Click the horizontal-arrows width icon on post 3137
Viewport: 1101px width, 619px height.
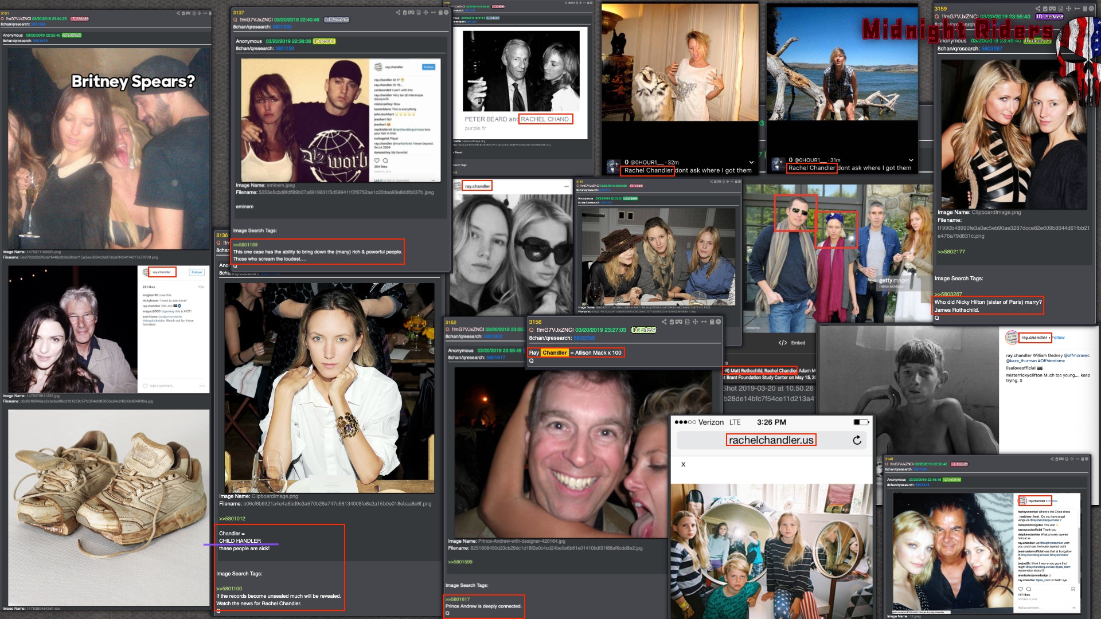tap(434, 12)
